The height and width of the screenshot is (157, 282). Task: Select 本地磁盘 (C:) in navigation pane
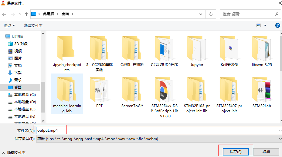click(x=22, y=95)
